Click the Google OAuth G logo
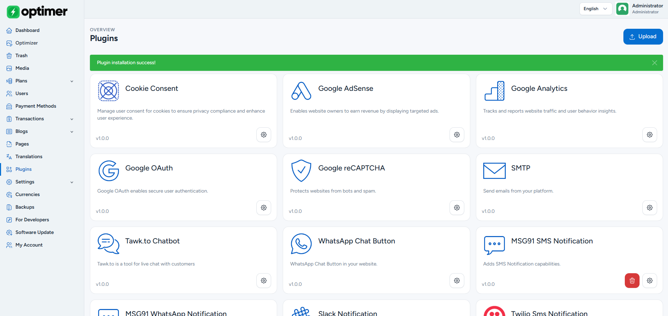The height and width of the screenshot is (316, 668). point(109,171)
